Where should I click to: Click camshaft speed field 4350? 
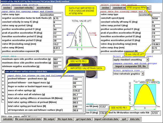pos(156,18)
